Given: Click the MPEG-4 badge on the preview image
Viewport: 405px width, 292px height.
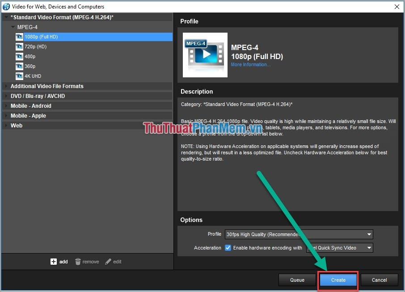Looking at the screenshot, I should point(195,43).
